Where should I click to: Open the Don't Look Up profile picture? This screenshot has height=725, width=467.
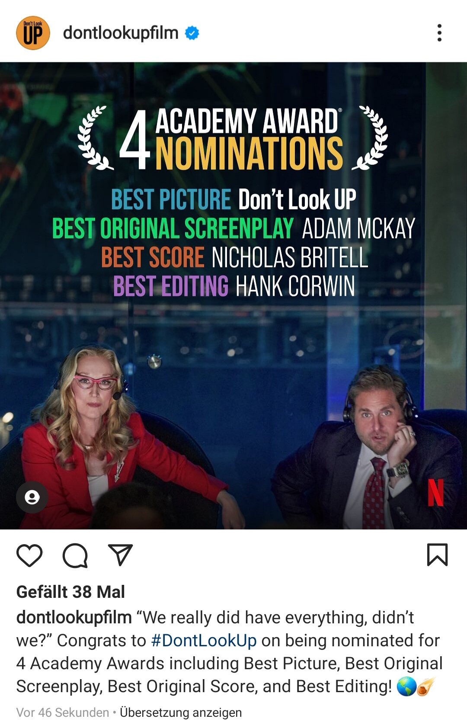tap(33, 33)
